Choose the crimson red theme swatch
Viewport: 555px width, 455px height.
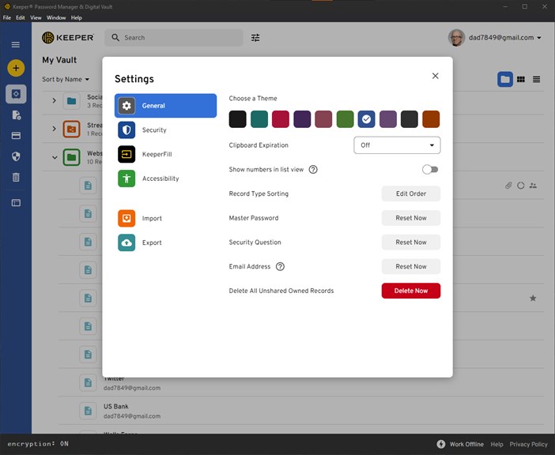281,118
